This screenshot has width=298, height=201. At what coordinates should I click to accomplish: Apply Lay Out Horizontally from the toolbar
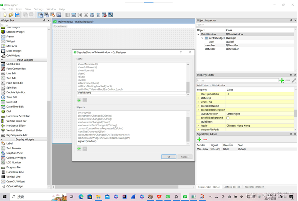click(x=67, y=15)
